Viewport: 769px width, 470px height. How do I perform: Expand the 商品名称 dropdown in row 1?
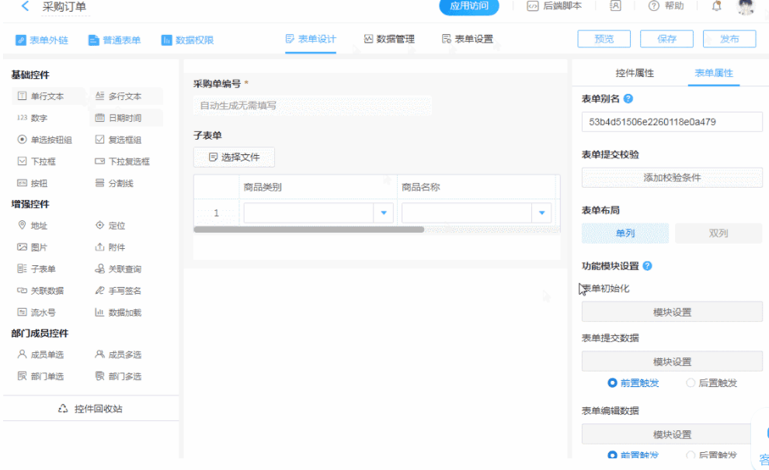pyautogui.click(x=541, y=213)
